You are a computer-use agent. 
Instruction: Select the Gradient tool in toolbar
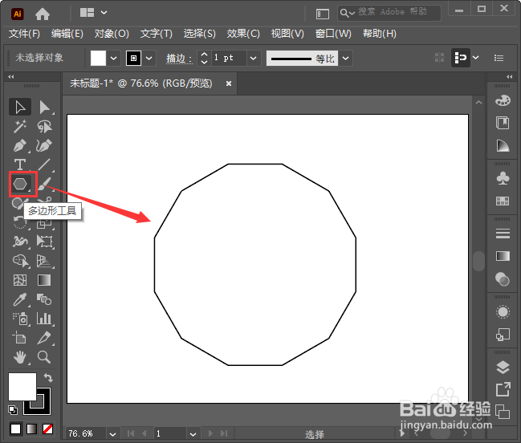coord(44,280)
